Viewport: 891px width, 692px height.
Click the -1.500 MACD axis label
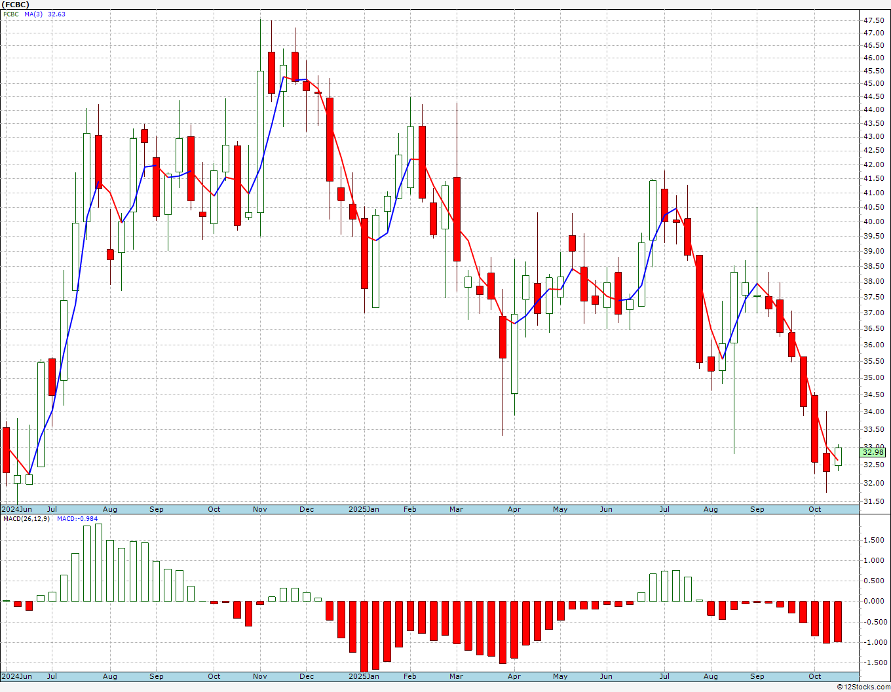coord(874,663)
